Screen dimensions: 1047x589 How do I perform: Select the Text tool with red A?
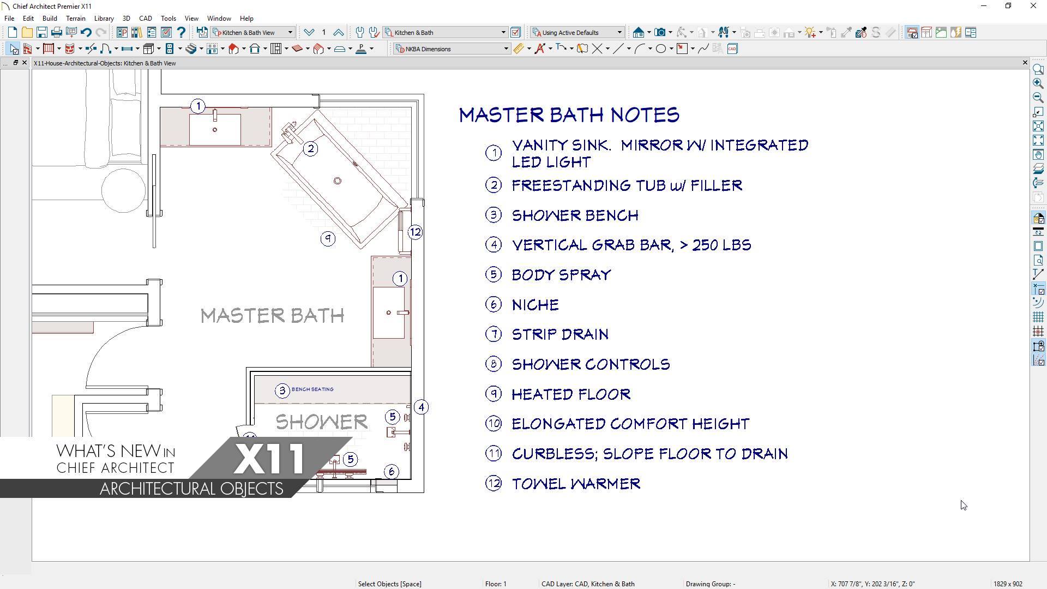[x=540, y=49]
